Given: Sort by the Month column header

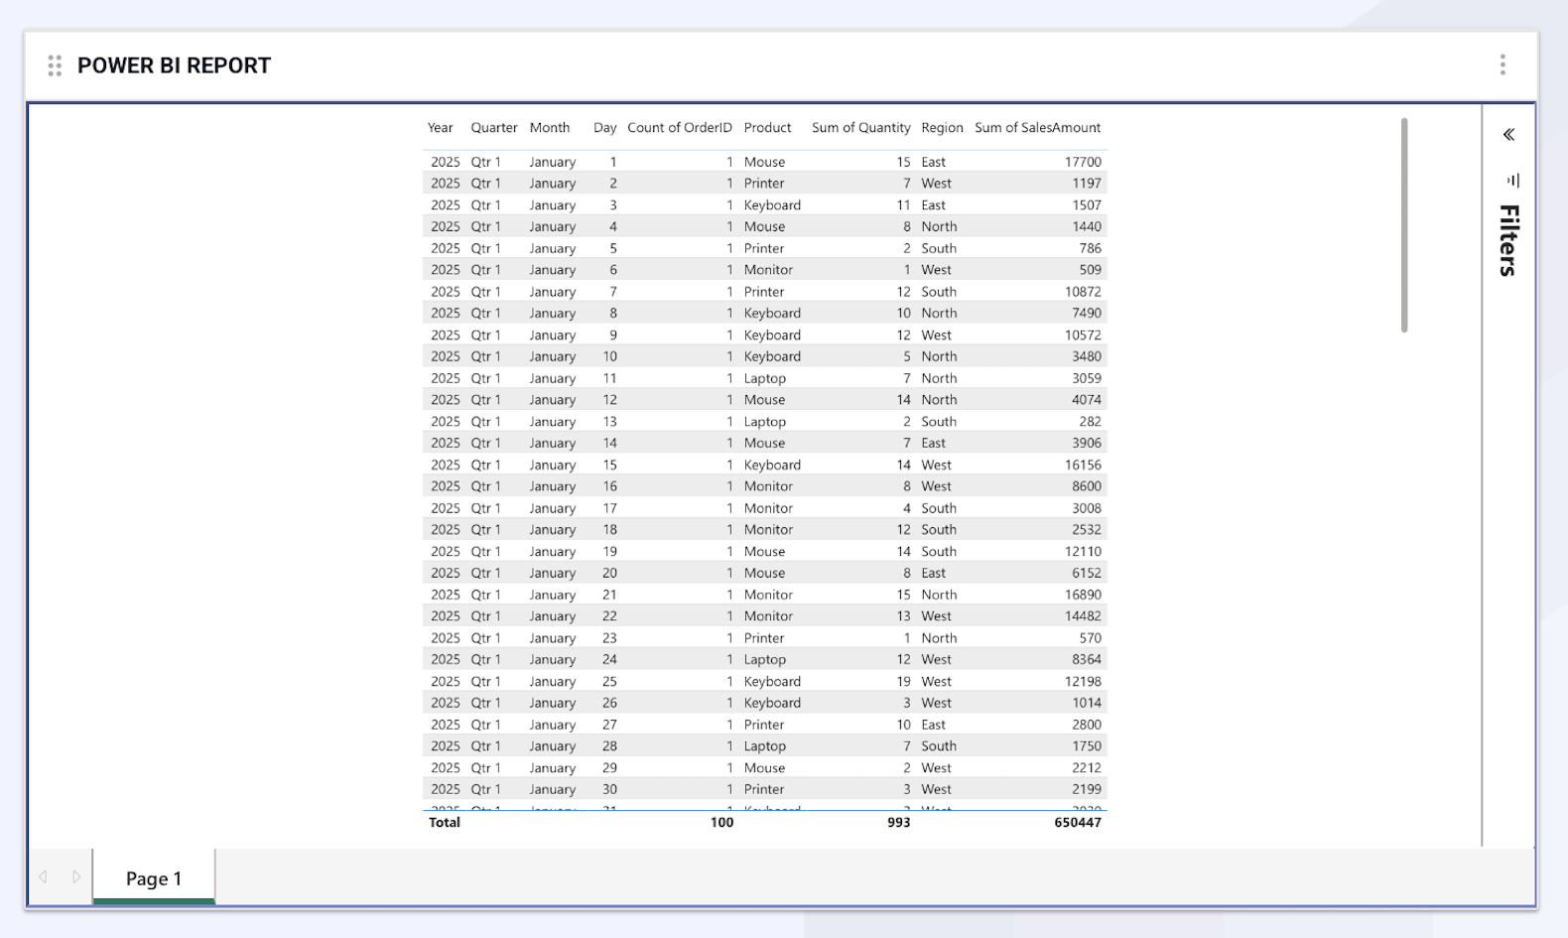Looking at the screenshot, I should (549, 128).
